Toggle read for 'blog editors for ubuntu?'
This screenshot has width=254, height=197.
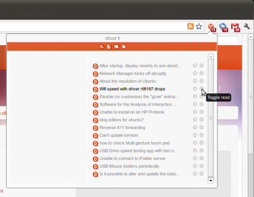point(202,120)
